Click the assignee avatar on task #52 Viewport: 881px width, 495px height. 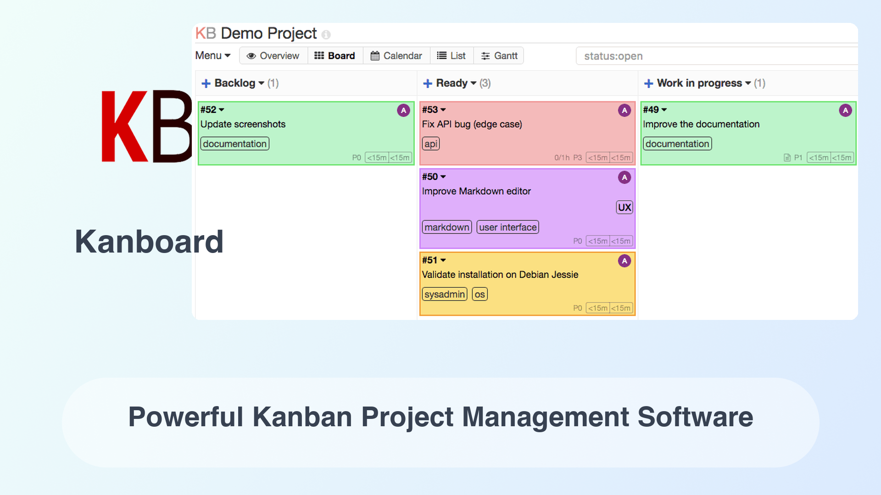403,110
